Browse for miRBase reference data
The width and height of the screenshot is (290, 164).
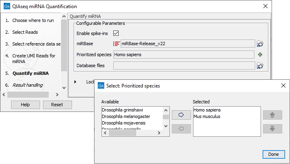[x=260, y=44]
